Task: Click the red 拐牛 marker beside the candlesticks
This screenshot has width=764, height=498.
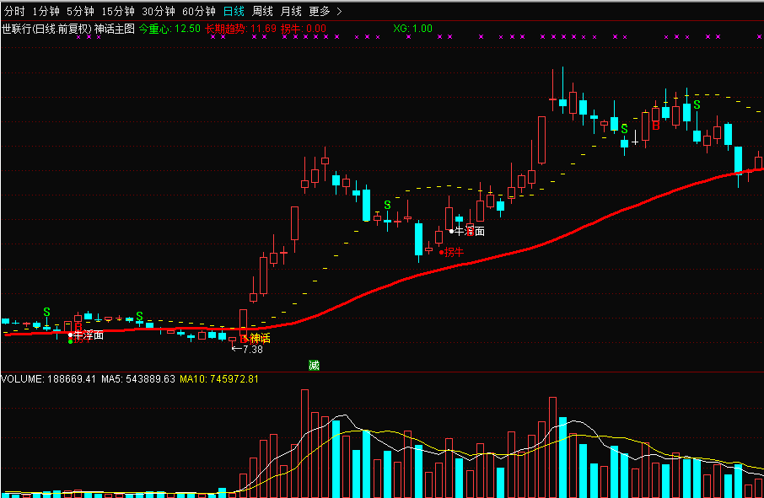Action: pos(454,252)
